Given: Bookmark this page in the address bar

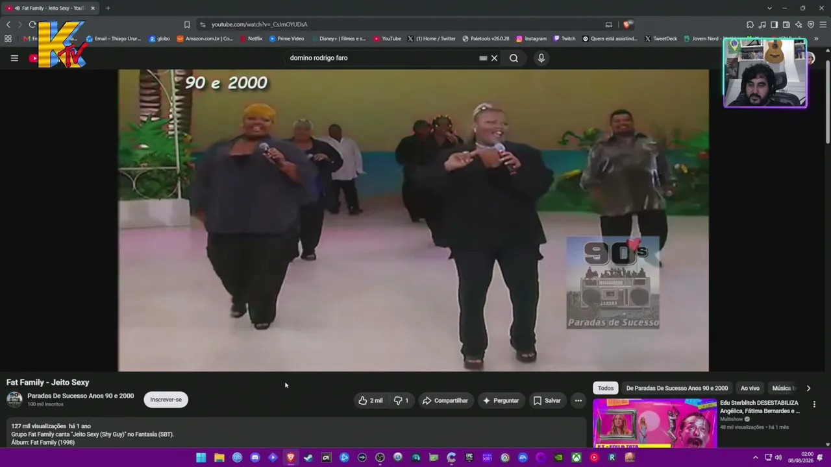Looking at the screenshot, I should tap(187, 25).
